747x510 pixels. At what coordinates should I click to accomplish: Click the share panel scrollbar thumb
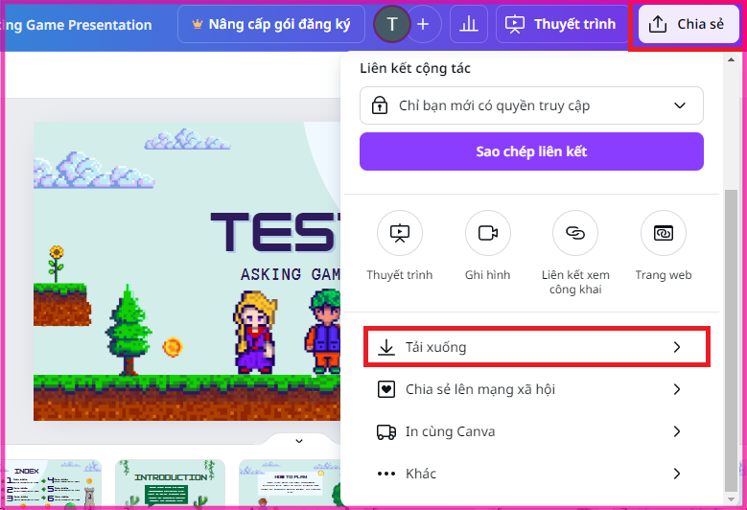731,340
